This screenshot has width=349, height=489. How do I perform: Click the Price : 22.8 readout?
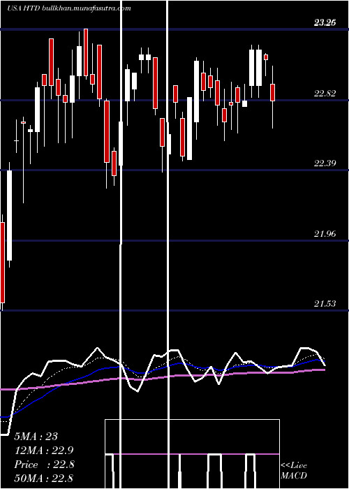tap(44, 465)
